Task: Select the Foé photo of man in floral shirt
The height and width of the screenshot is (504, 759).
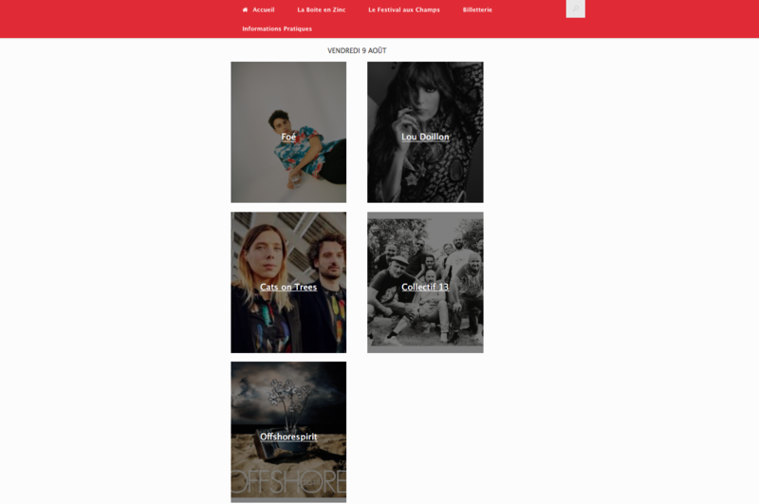Action: pyautogui.click(x=288, y=132)
